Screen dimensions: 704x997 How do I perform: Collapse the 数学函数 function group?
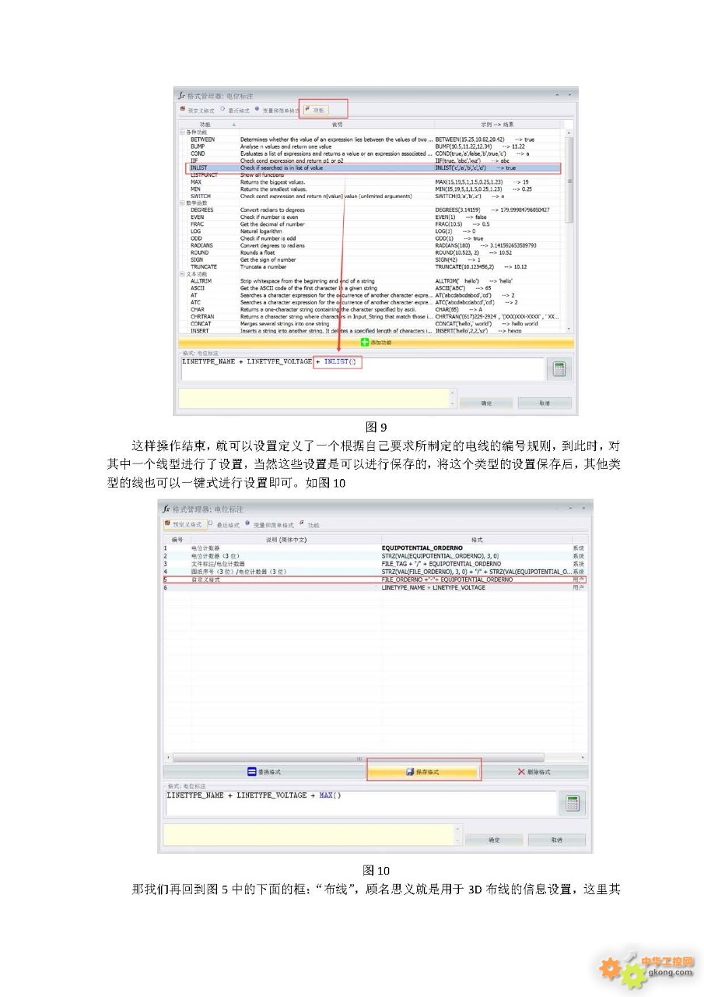tap(183, 203)
